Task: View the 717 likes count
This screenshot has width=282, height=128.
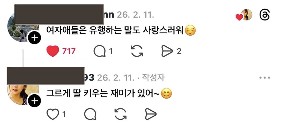Action: (69, 51)
